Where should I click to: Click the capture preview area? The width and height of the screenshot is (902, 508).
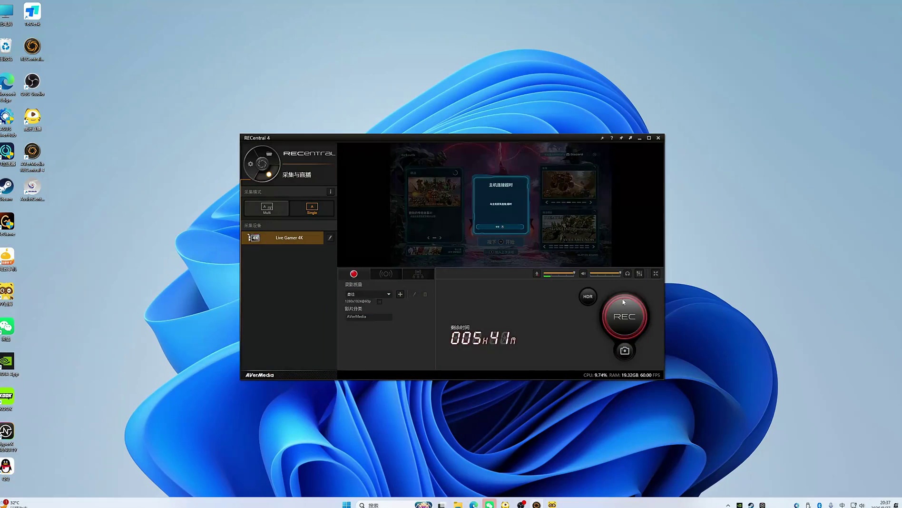[x=500, y=205]
